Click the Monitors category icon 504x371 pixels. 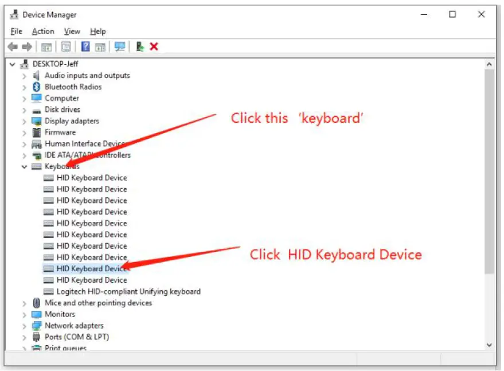point(37,314)
